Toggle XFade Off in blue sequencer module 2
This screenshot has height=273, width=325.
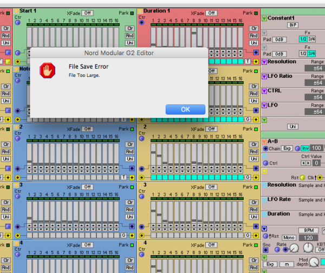pyautogui.click(x=87, y=129)
